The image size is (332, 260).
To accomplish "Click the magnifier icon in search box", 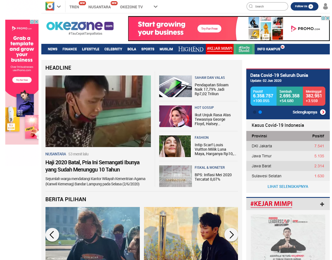I will (251, 6).
